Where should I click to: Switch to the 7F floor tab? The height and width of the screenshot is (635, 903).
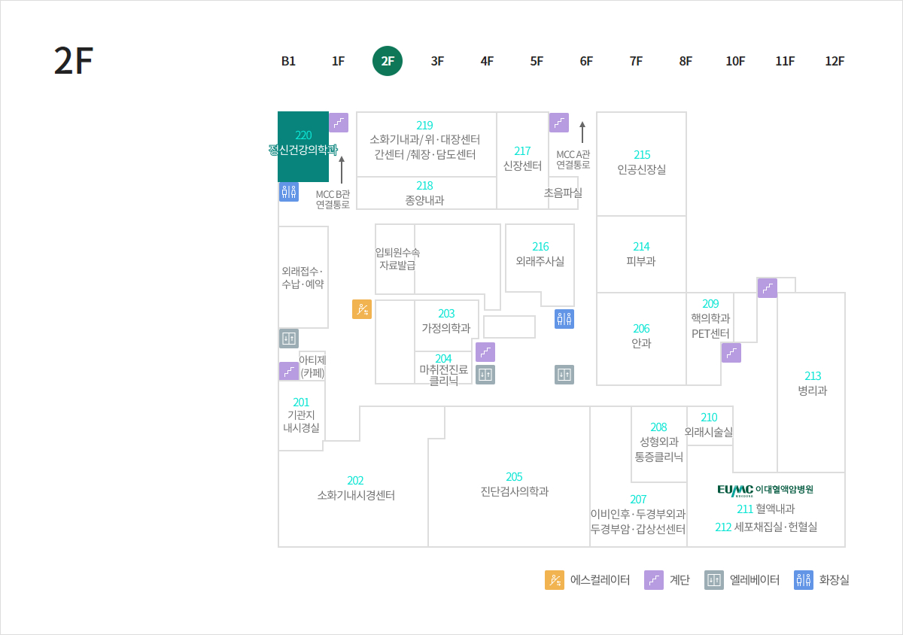[x=636, y=62]
